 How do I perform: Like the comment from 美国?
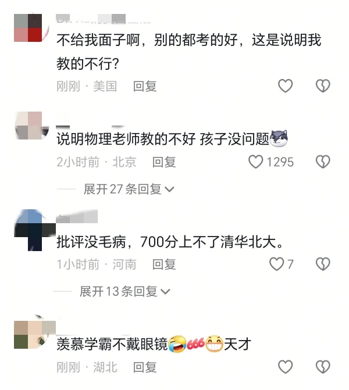(x=285, y=86)
